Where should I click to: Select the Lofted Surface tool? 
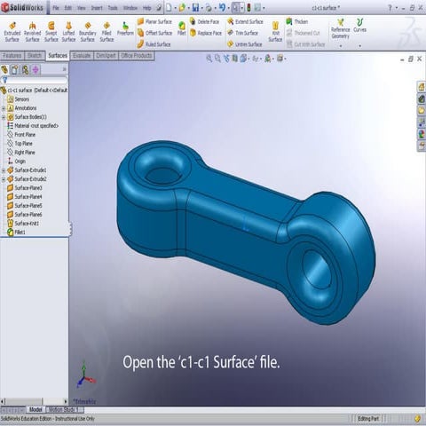[68, 32]
